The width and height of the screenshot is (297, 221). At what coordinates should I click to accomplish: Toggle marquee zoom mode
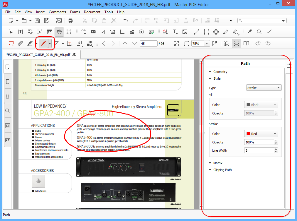point(227,43)
